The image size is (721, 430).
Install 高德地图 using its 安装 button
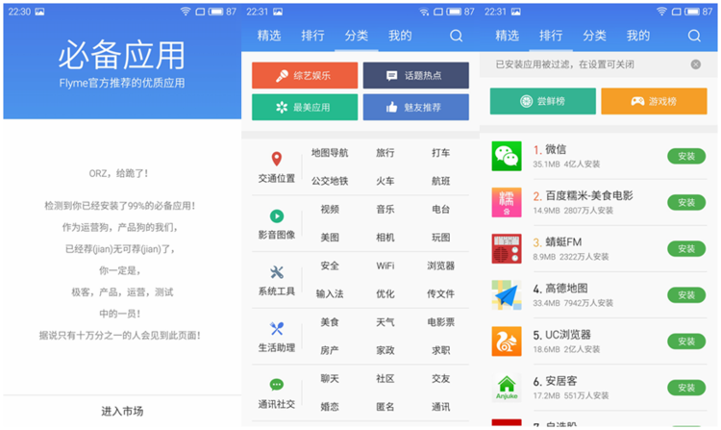click(x=685, y=295)
